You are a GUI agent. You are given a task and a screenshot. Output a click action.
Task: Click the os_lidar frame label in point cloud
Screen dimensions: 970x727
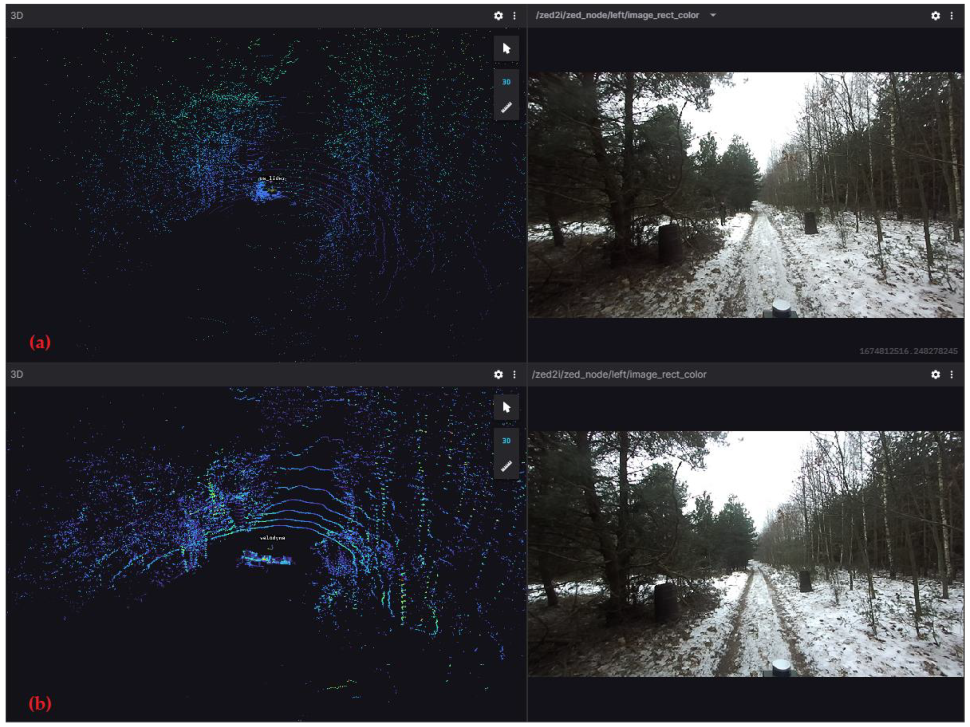coord(272,178)
